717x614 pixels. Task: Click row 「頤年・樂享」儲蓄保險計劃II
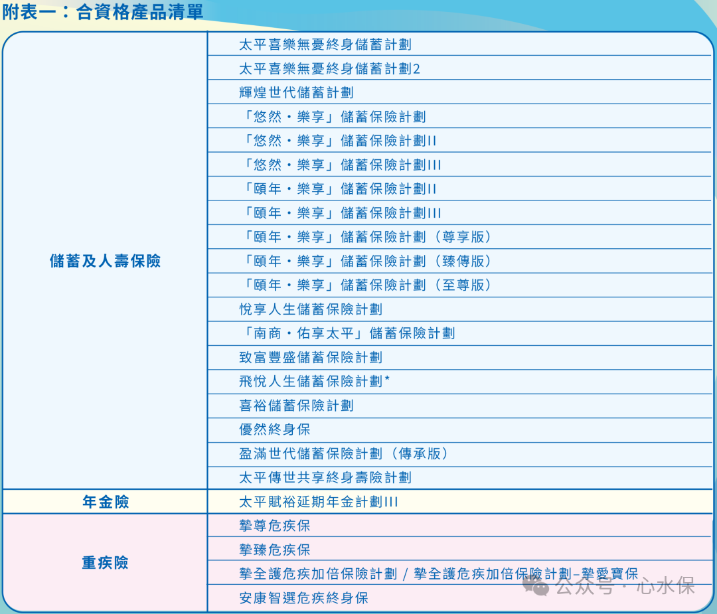click(460, 189)
